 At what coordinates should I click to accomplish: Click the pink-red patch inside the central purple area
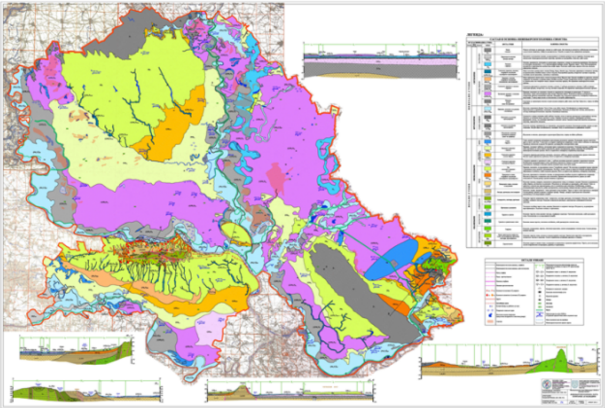(x=275, y=178)
